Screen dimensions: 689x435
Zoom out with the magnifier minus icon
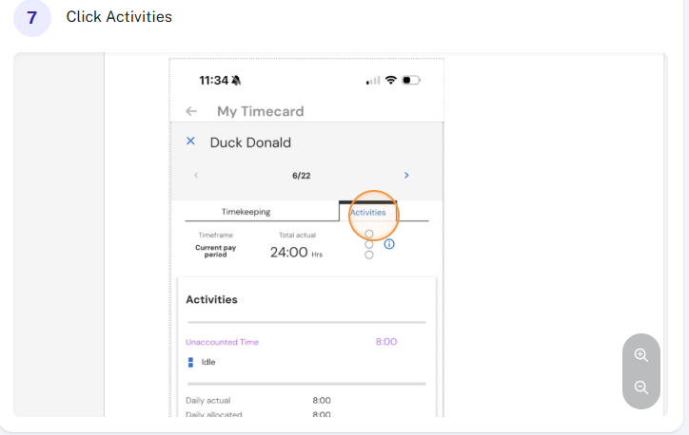[641, 388]
